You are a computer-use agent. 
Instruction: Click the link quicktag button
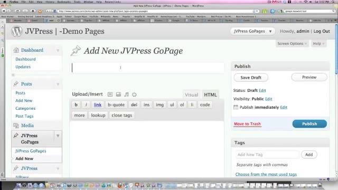(98, 104)
